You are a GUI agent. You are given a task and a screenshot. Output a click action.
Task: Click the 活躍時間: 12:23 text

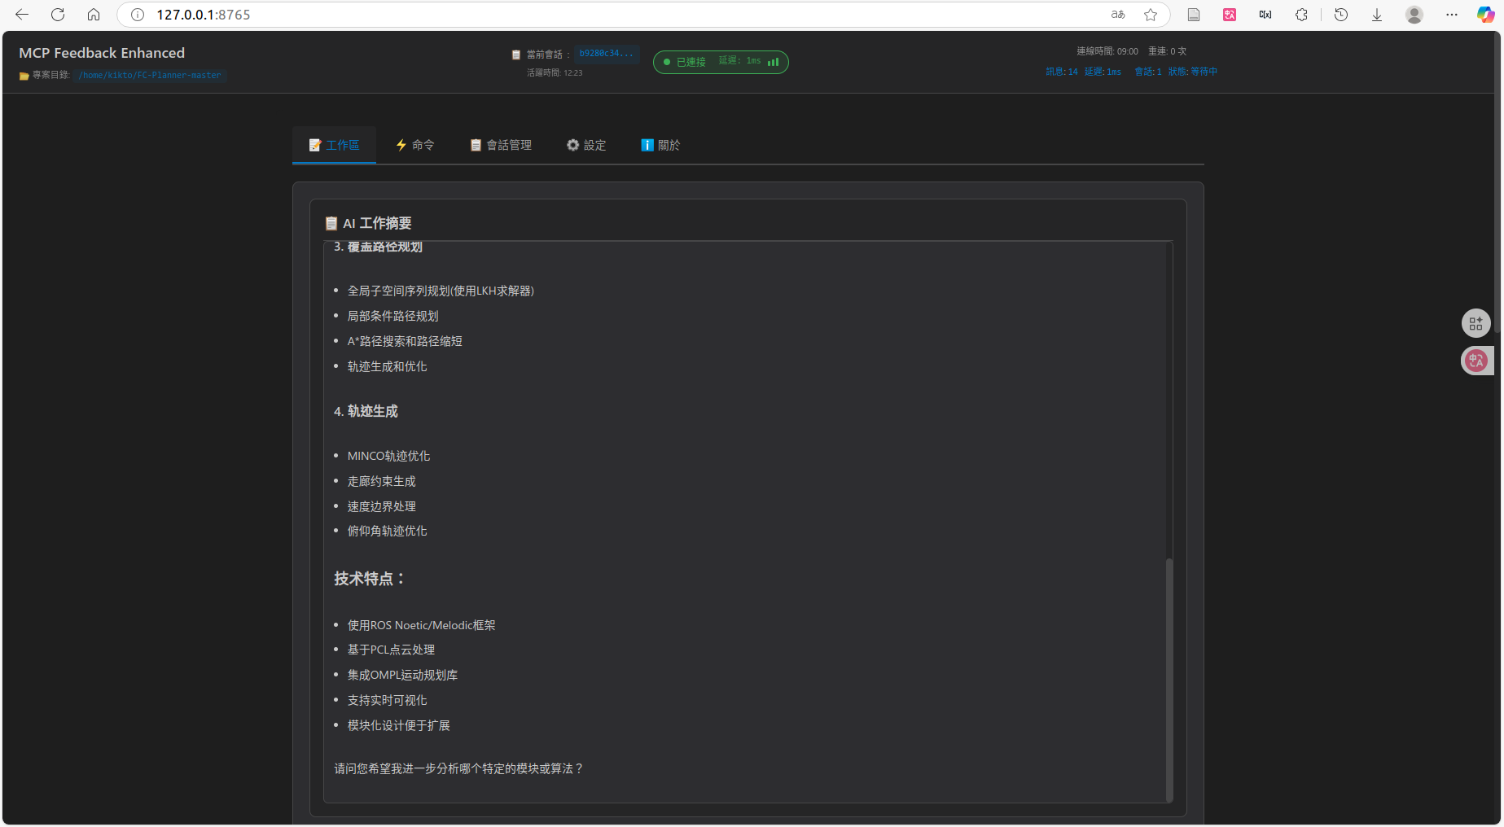click(x=555, y=73)
